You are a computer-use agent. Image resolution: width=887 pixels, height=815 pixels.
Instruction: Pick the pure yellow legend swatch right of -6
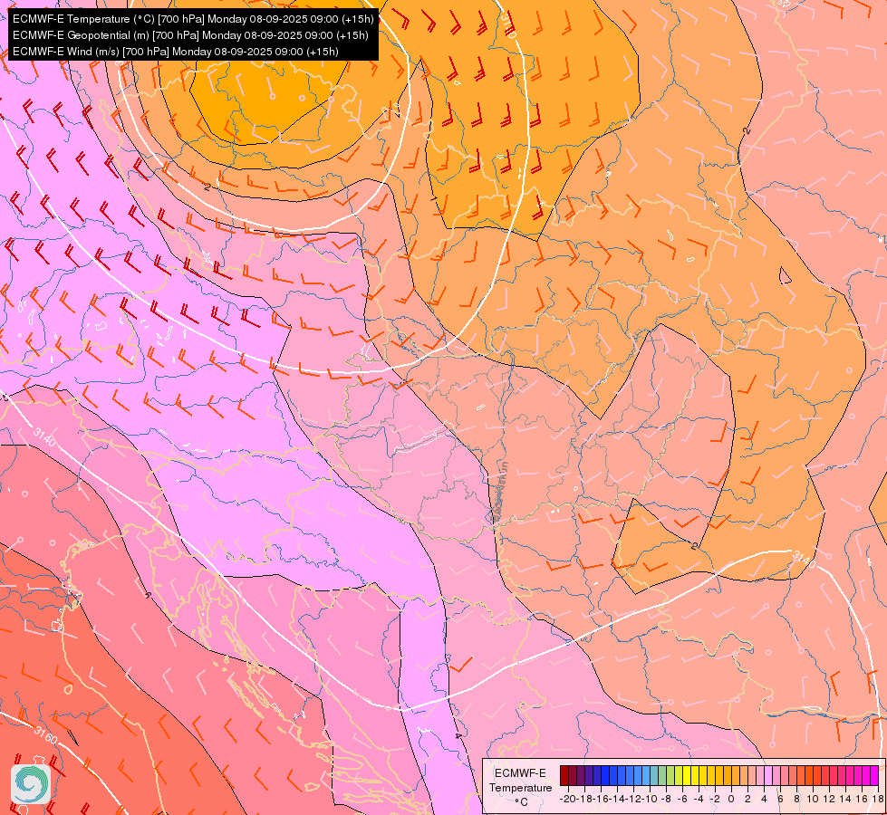click(687, 775)
